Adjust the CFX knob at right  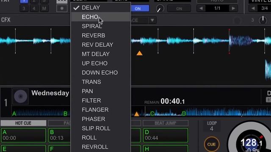click(x=263, y=20)
